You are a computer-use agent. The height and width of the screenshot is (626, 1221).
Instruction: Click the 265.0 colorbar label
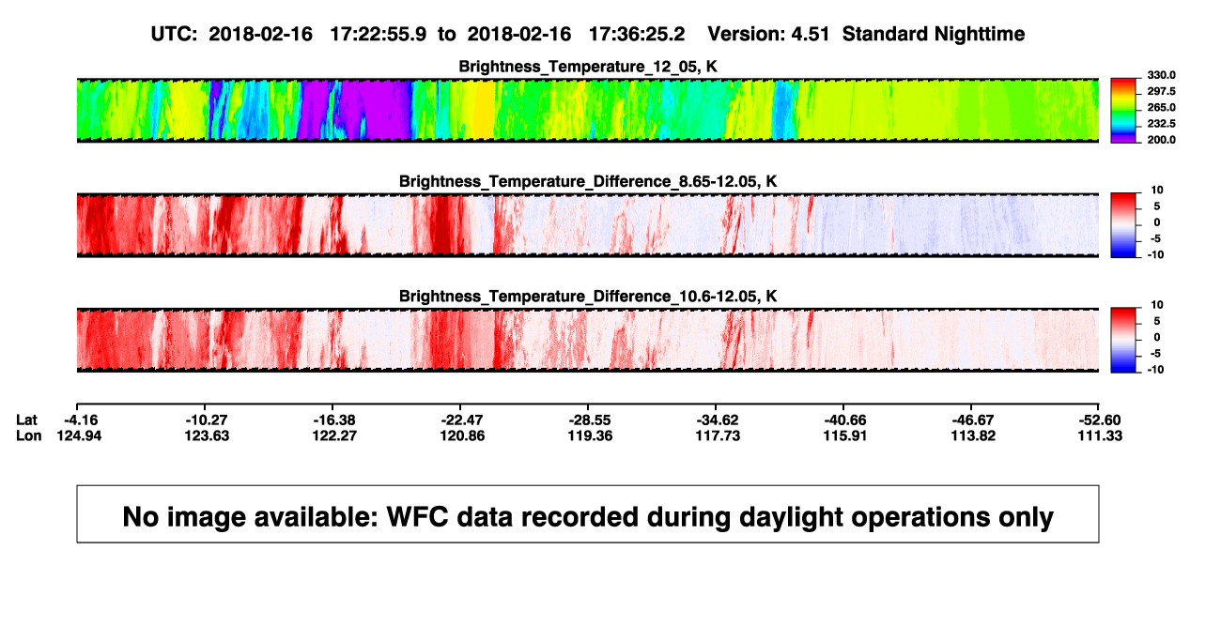pyautogui.click(x=1160, y=108)
